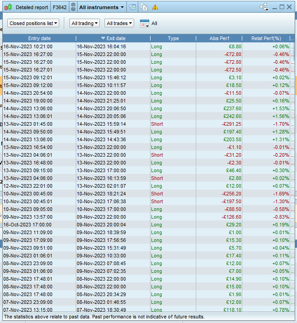Screen dimensions: 297x323
Task: Click the yellow warning triangle icon
Action: [x=155, y=7]
